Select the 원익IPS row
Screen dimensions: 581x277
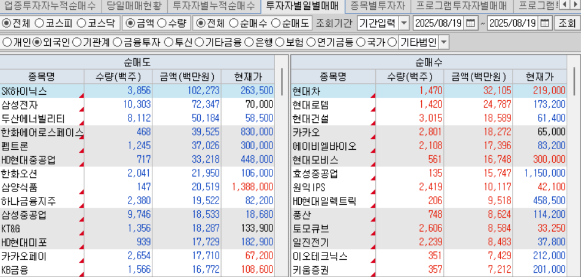pyautogui.click(x=429, y=187)
